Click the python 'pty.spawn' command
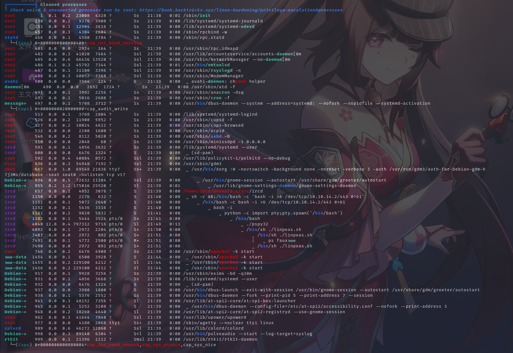The image size is (513, 353). pos(284,213)
